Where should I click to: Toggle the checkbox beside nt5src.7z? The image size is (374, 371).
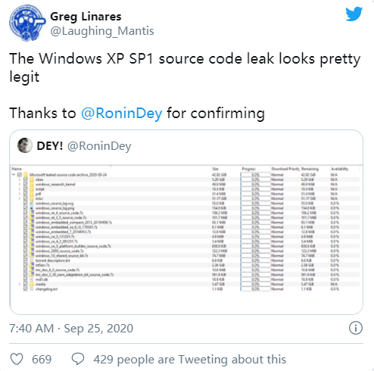click(x=25, y=265)
